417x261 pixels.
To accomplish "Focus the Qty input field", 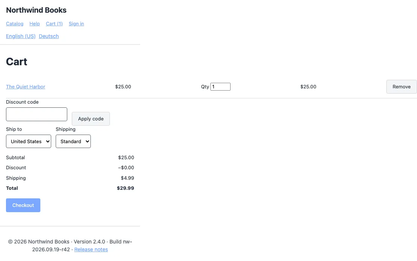I will [220, 87].
